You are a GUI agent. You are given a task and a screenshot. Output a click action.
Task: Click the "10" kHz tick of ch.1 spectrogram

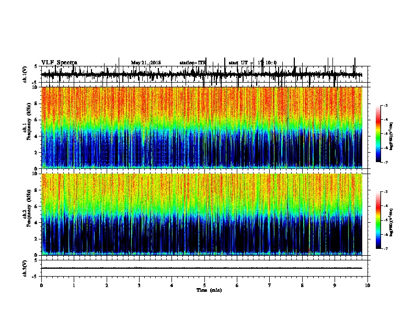(36, 87)
